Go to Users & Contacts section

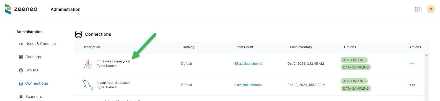[x=40, y=44]
